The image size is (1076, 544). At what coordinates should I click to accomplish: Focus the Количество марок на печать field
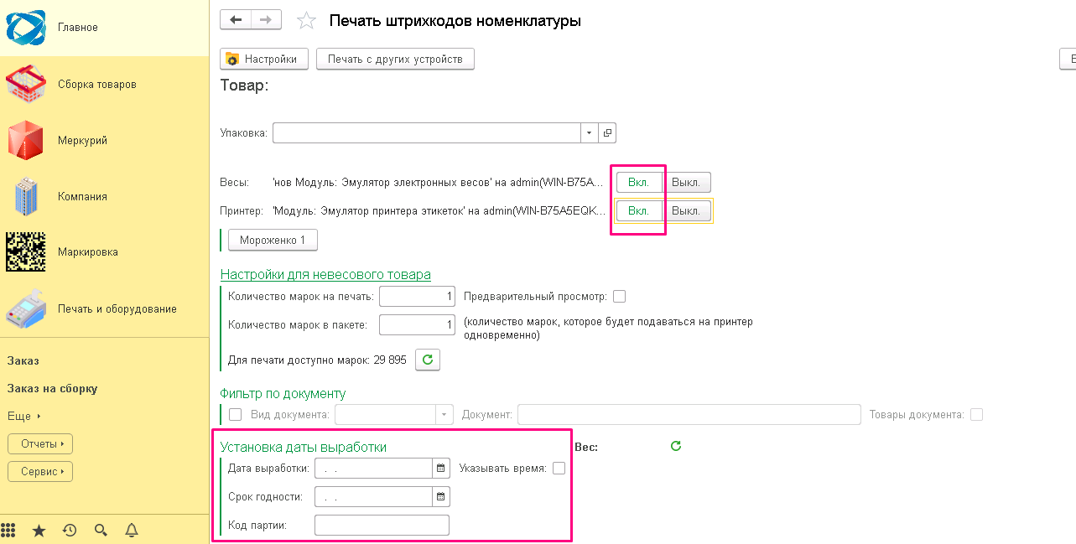click(417, 296)
